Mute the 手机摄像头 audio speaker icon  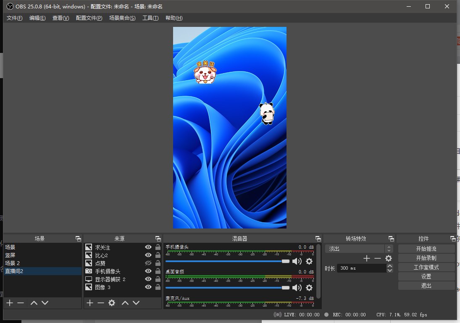pos(297,261)
